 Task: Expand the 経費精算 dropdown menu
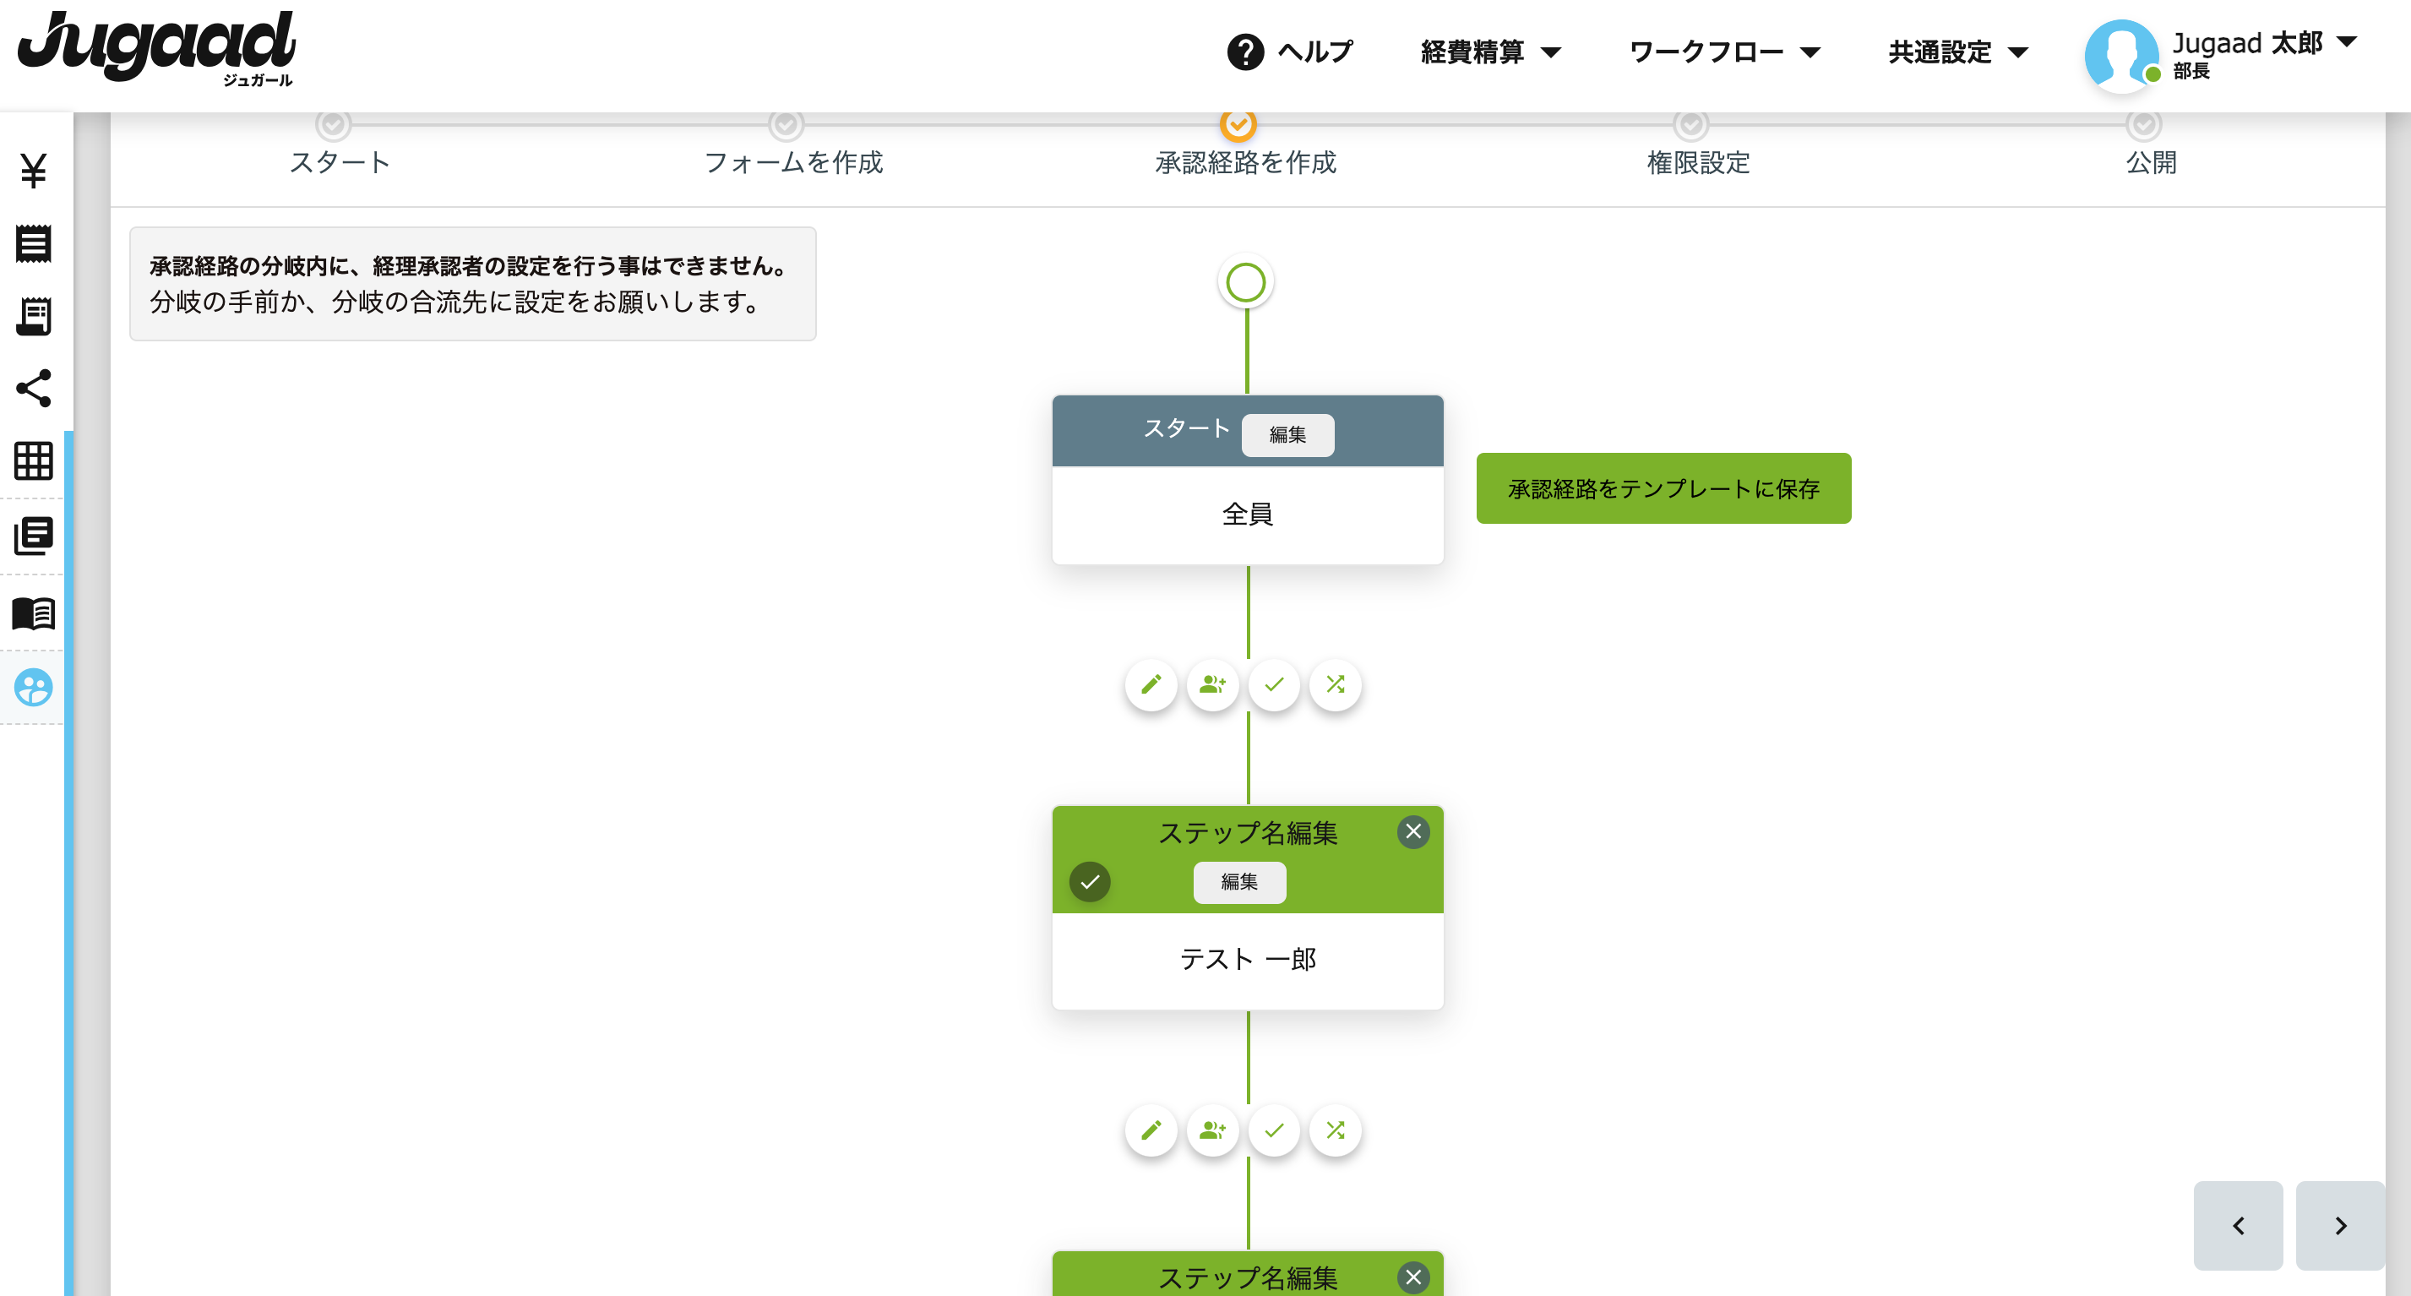pyautogui.click(x=1490, y=52)
